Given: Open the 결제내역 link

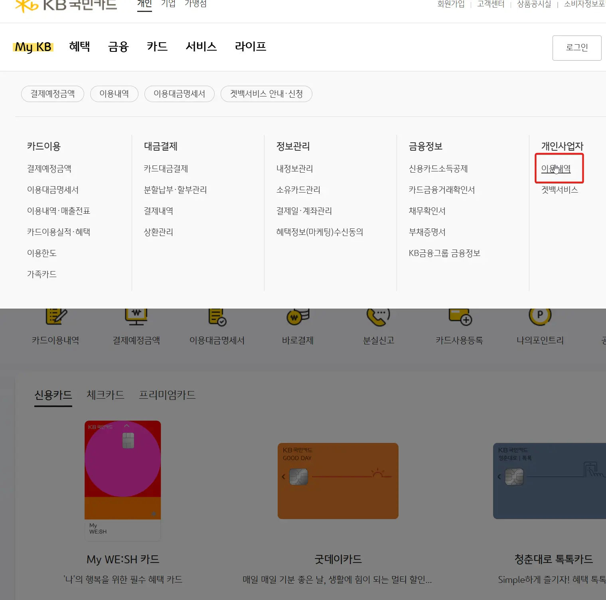Looking at the screenshot, I should click(x=159, y=211).
